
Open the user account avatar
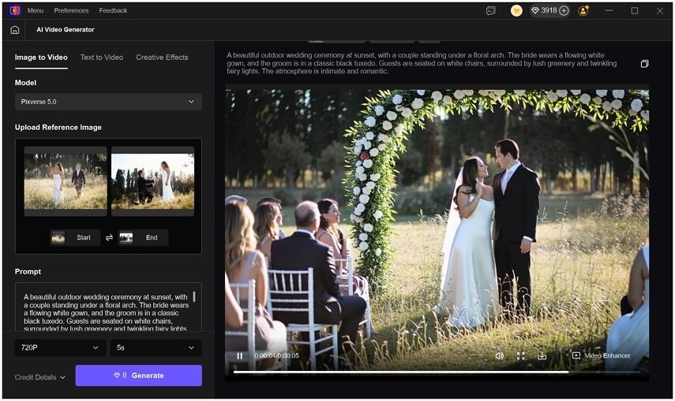(x=583, y=11)
